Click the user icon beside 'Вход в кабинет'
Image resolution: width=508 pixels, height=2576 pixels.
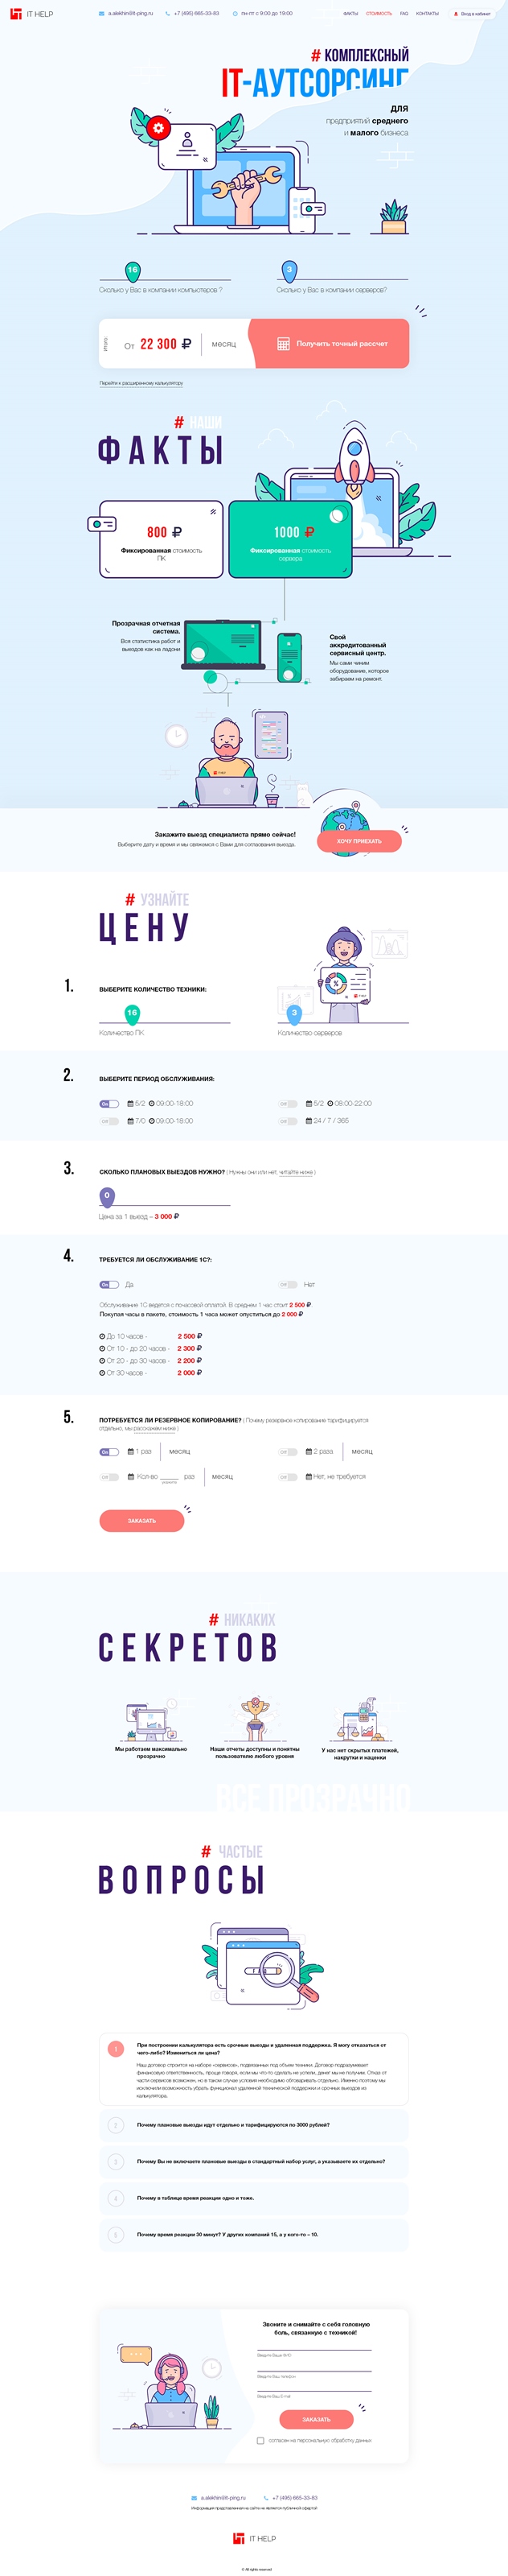point(456,14)
